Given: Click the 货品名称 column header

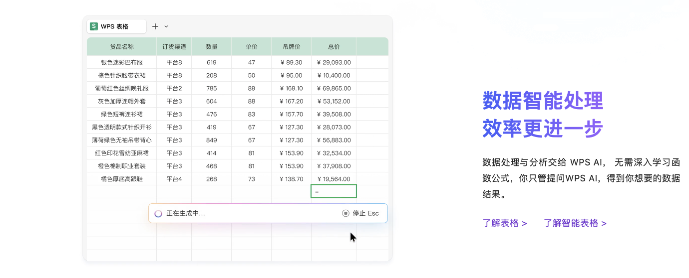Looking at the screenshot, I should pos(122,47).
